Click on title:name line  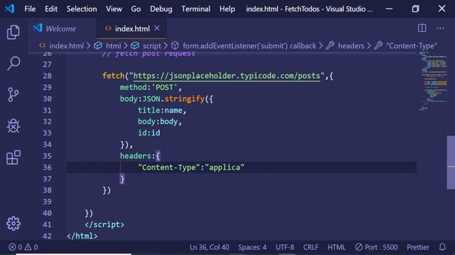pyautogui.click(x=162, y=110)
